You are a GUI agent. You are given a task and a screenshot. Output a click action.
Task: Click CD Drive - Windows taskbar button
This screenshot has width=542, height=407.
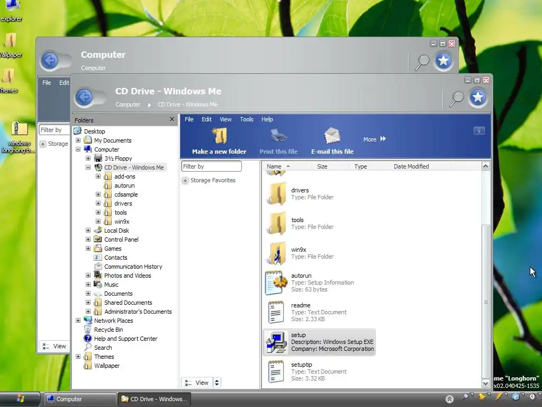click(154, 399)
